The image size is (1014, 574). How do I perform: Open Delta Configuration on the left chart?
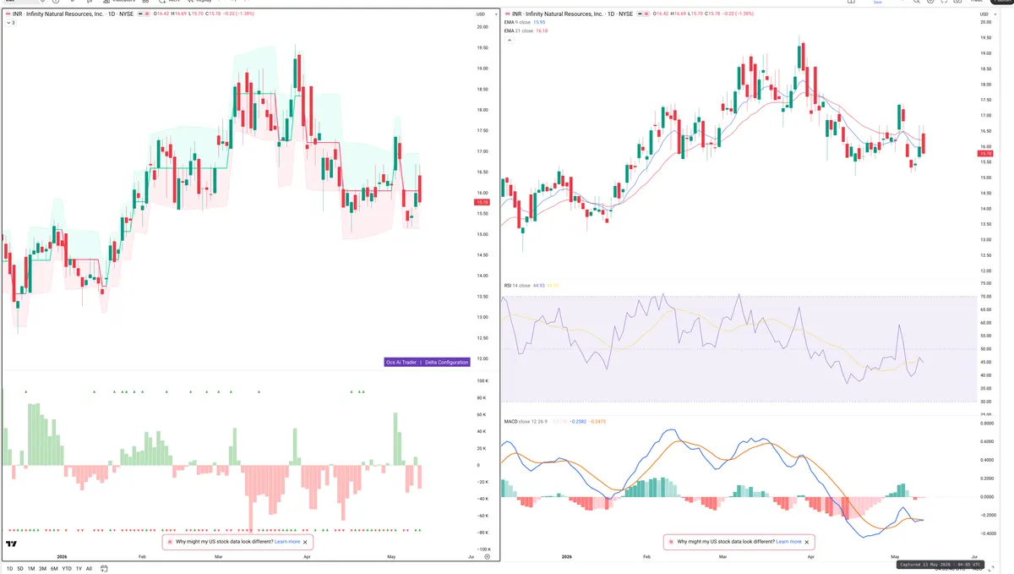coord(447,362)
